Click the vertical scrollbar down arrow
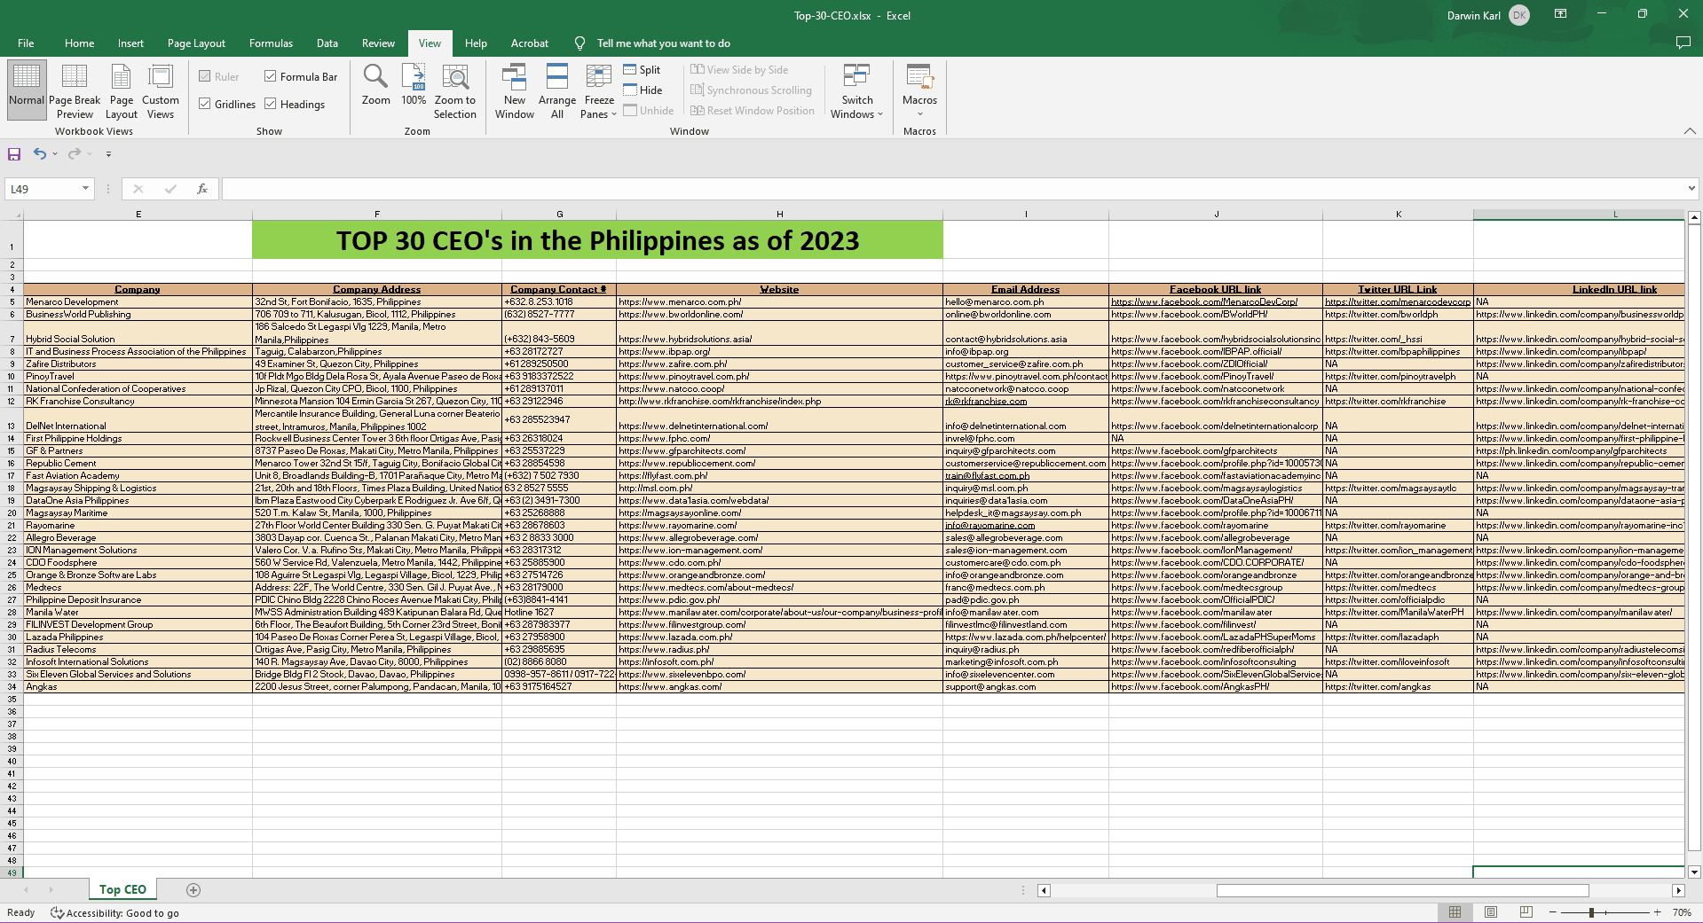1703x923 pixels. pos(1694,872)
